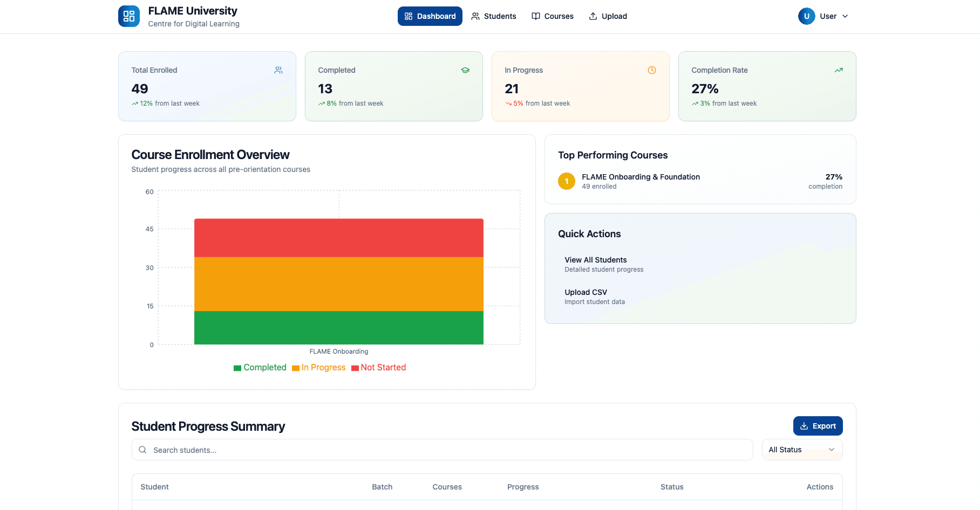This screenshot has height=510, width=980.
Task: Click the In Progress value 21
Action: pyautogui.click(x=512, y=88)
